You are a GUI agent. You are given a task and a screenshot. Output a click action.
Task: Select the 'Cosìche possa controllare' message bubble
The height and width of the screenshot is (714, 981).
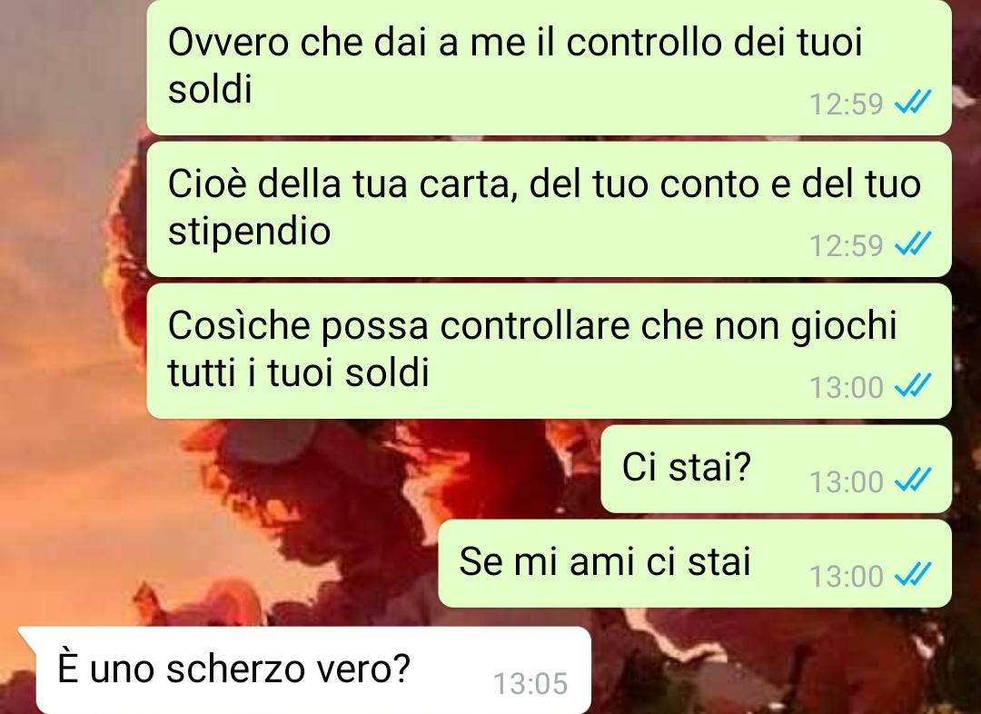pyautogui.click(x=549, y=351)
